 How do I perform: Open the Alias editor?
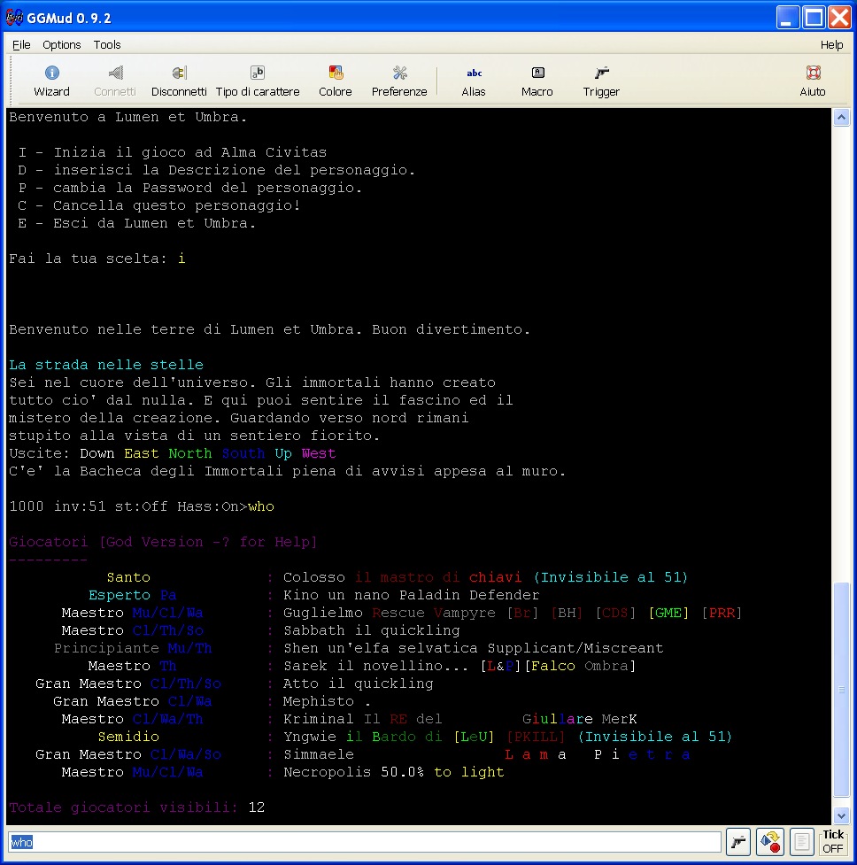[x=474, y=81]
